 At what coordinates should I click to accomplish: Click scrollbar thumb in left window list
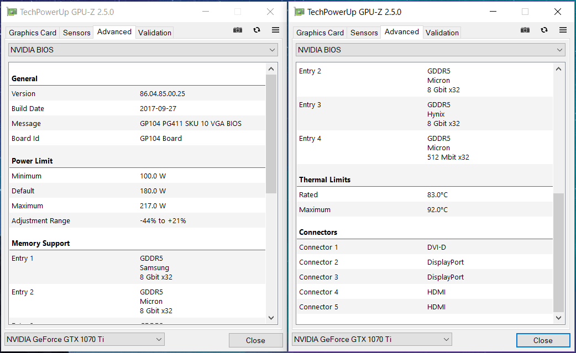pos(271,134)
